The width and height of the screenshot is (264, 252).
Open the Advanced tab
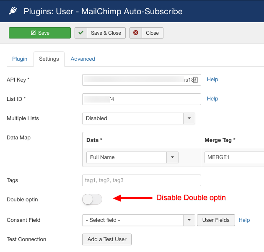click(x=83, y=59)
